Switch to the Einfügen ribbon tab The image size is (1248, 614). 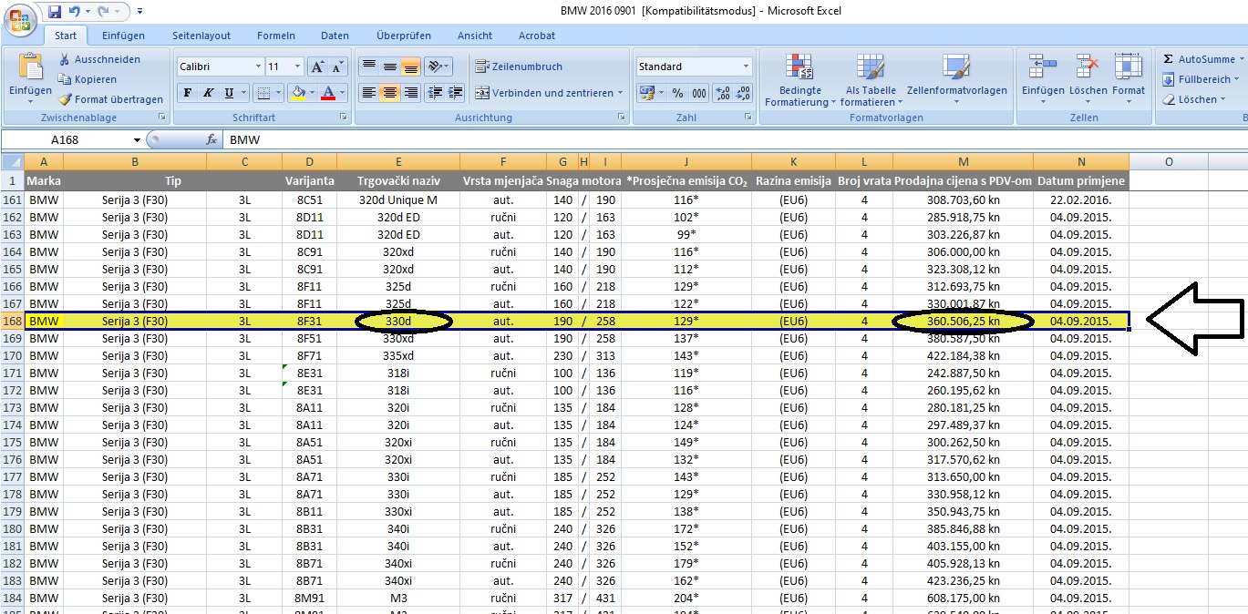pos(123,36)
